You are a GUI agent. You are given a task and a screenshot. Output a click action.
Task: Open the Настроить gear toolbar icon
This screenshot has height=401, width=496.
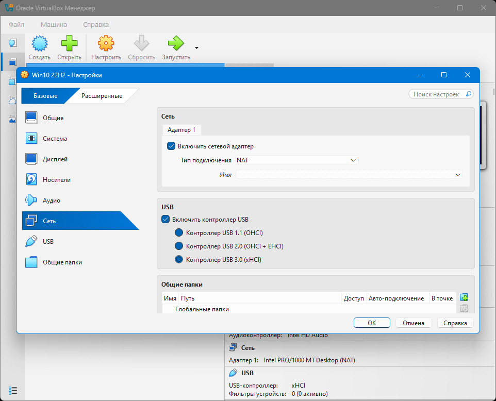click(106, 43)
